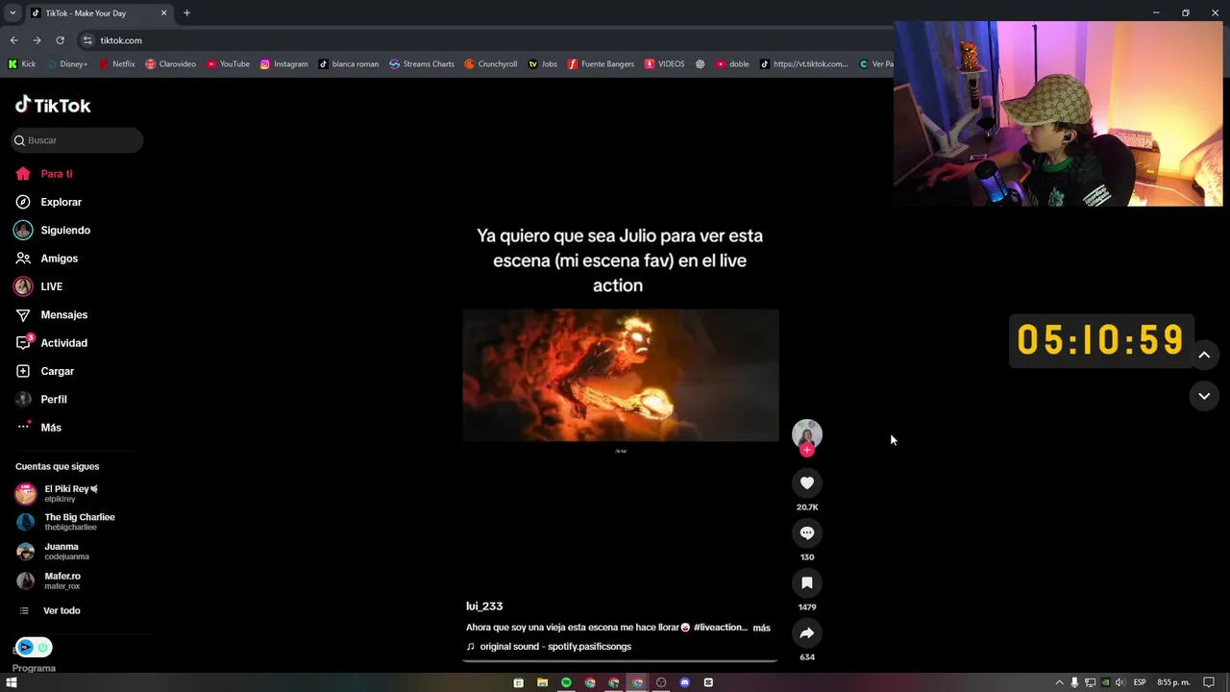Viewport: 1230px width, 692px height.
Task: Share the video using the arrow icon
Action: pos(807,633)
